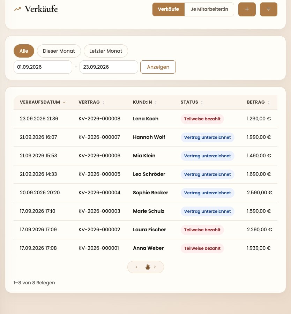
Task: Open the filter options button
Action: coord(268,9)
